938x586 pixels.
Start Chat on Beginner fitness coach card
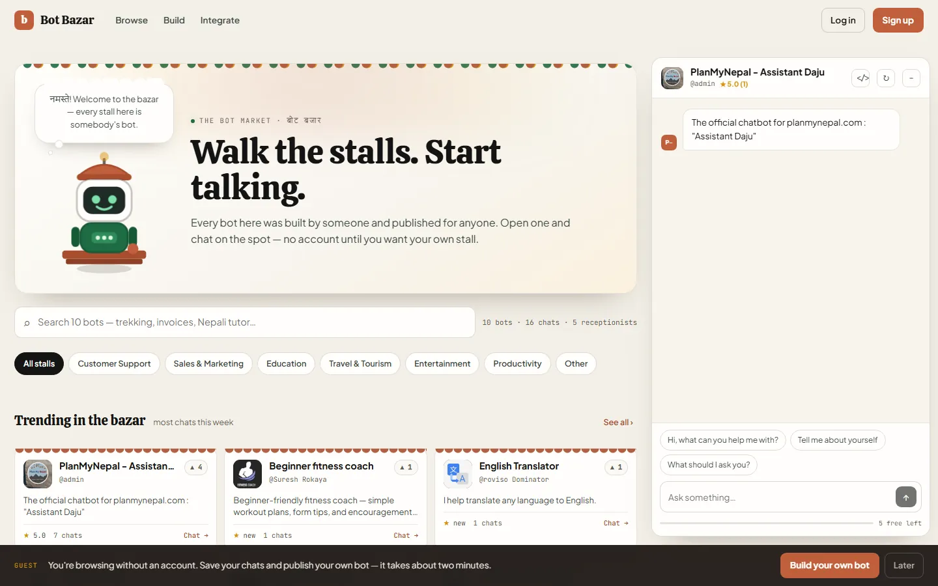[406, 535]
